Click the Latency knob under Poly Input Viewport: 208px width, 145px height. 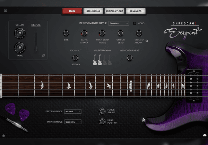[x=76, y=58]
